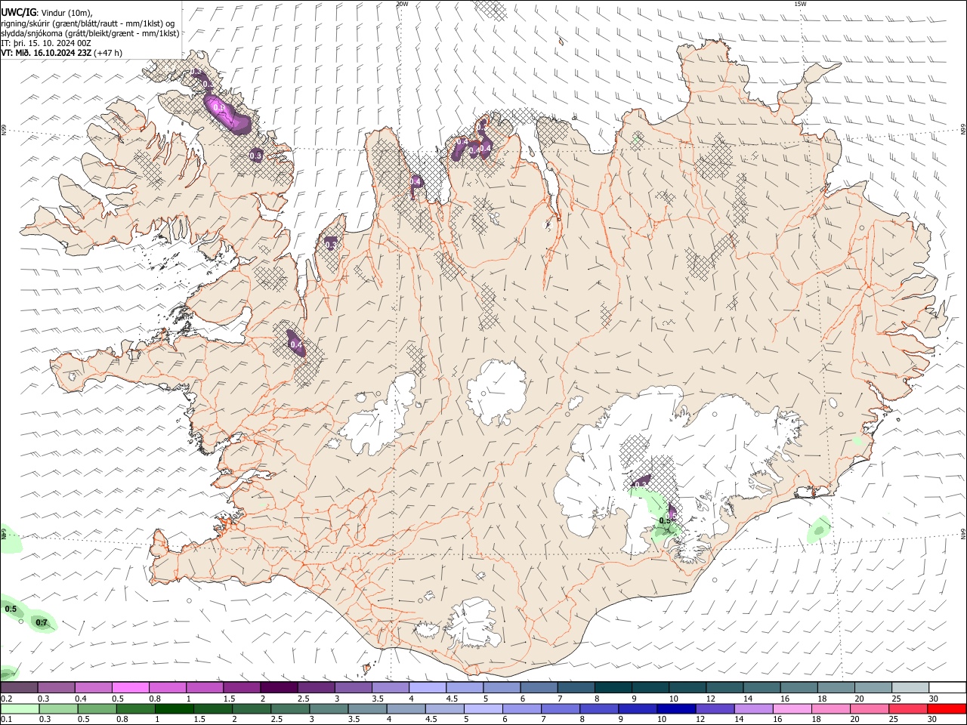
Task: Select the darkest purple 2–2.5 snow legend swatch
Action: tap(278, 688)
